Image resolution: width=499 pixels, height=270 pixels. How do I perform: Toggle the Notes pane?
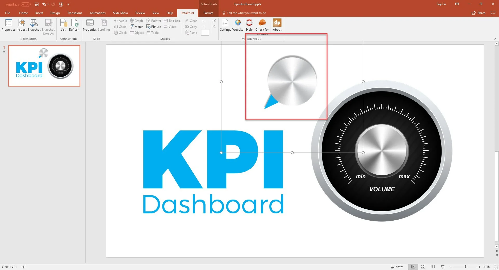[x=397, y=267]
